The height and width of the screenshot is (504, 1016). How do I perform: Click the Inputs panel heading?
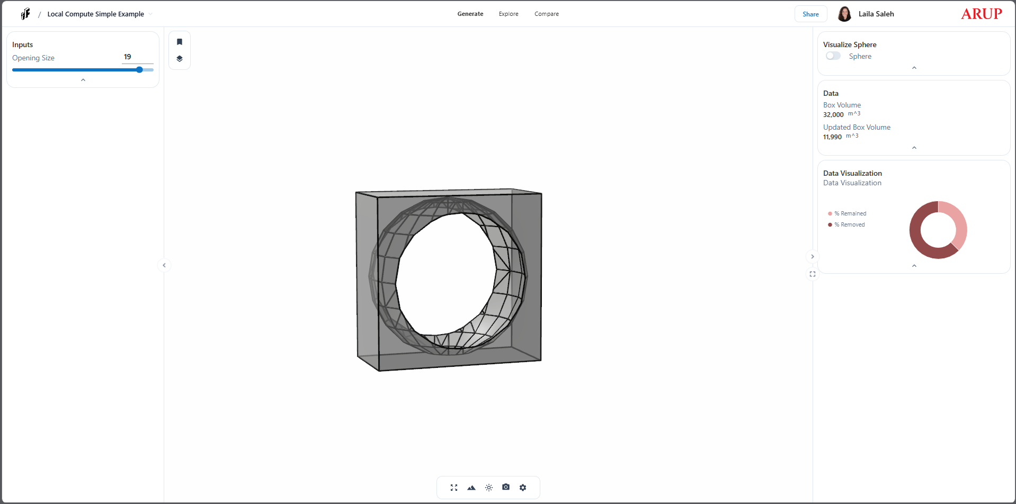pos(23,45)
